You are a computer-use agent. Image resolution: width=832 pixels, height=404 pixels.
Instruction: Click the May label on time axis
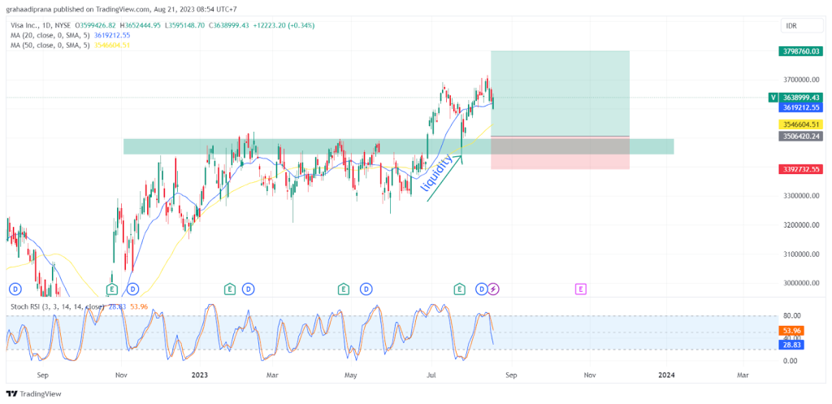pyautogui.click(x=350, y=375)
